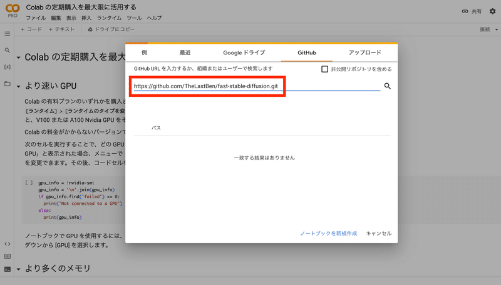This screenshot has width=501, height=285.
Task: Click the share link icon
Action: (x=465, y=11)
